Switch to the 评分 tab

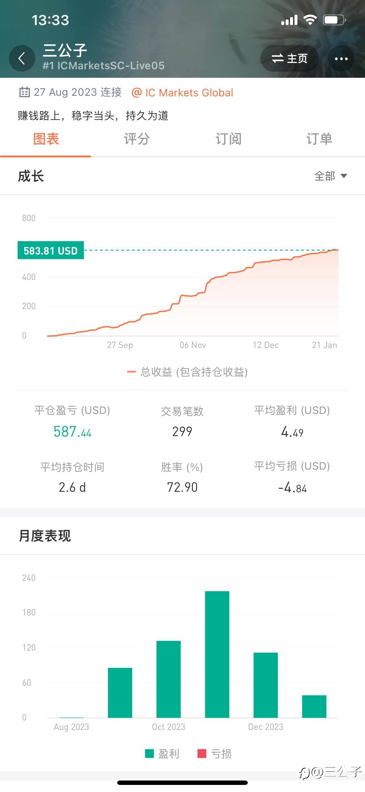pos(137,139)
